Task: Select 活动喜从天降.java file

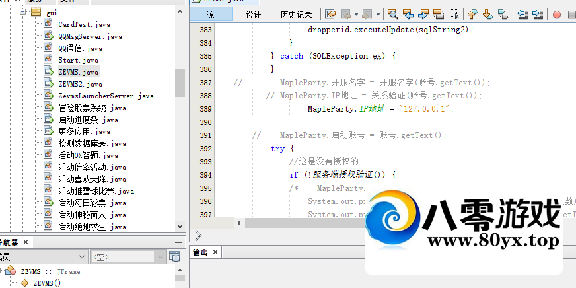Action: tap(92, 179)
